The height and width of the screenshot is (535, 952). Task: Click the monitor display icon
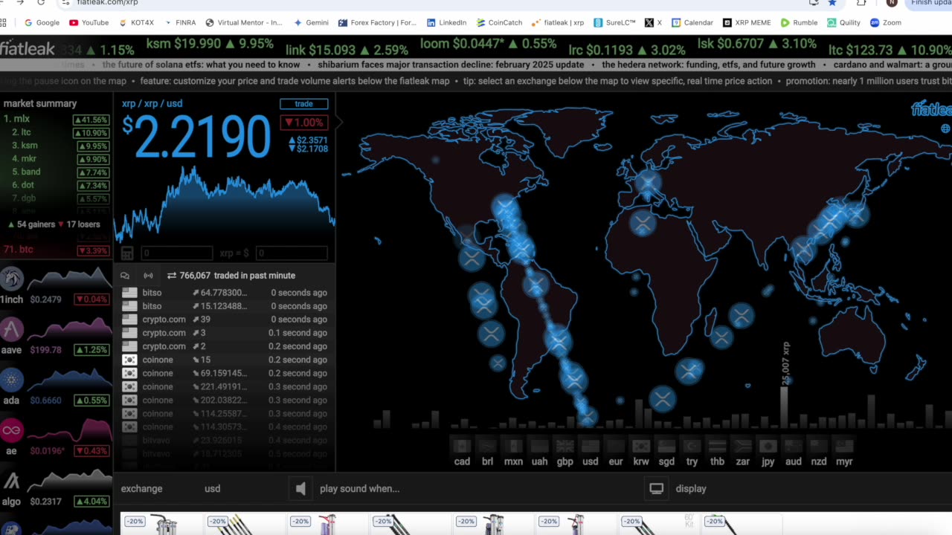[657, 488]
